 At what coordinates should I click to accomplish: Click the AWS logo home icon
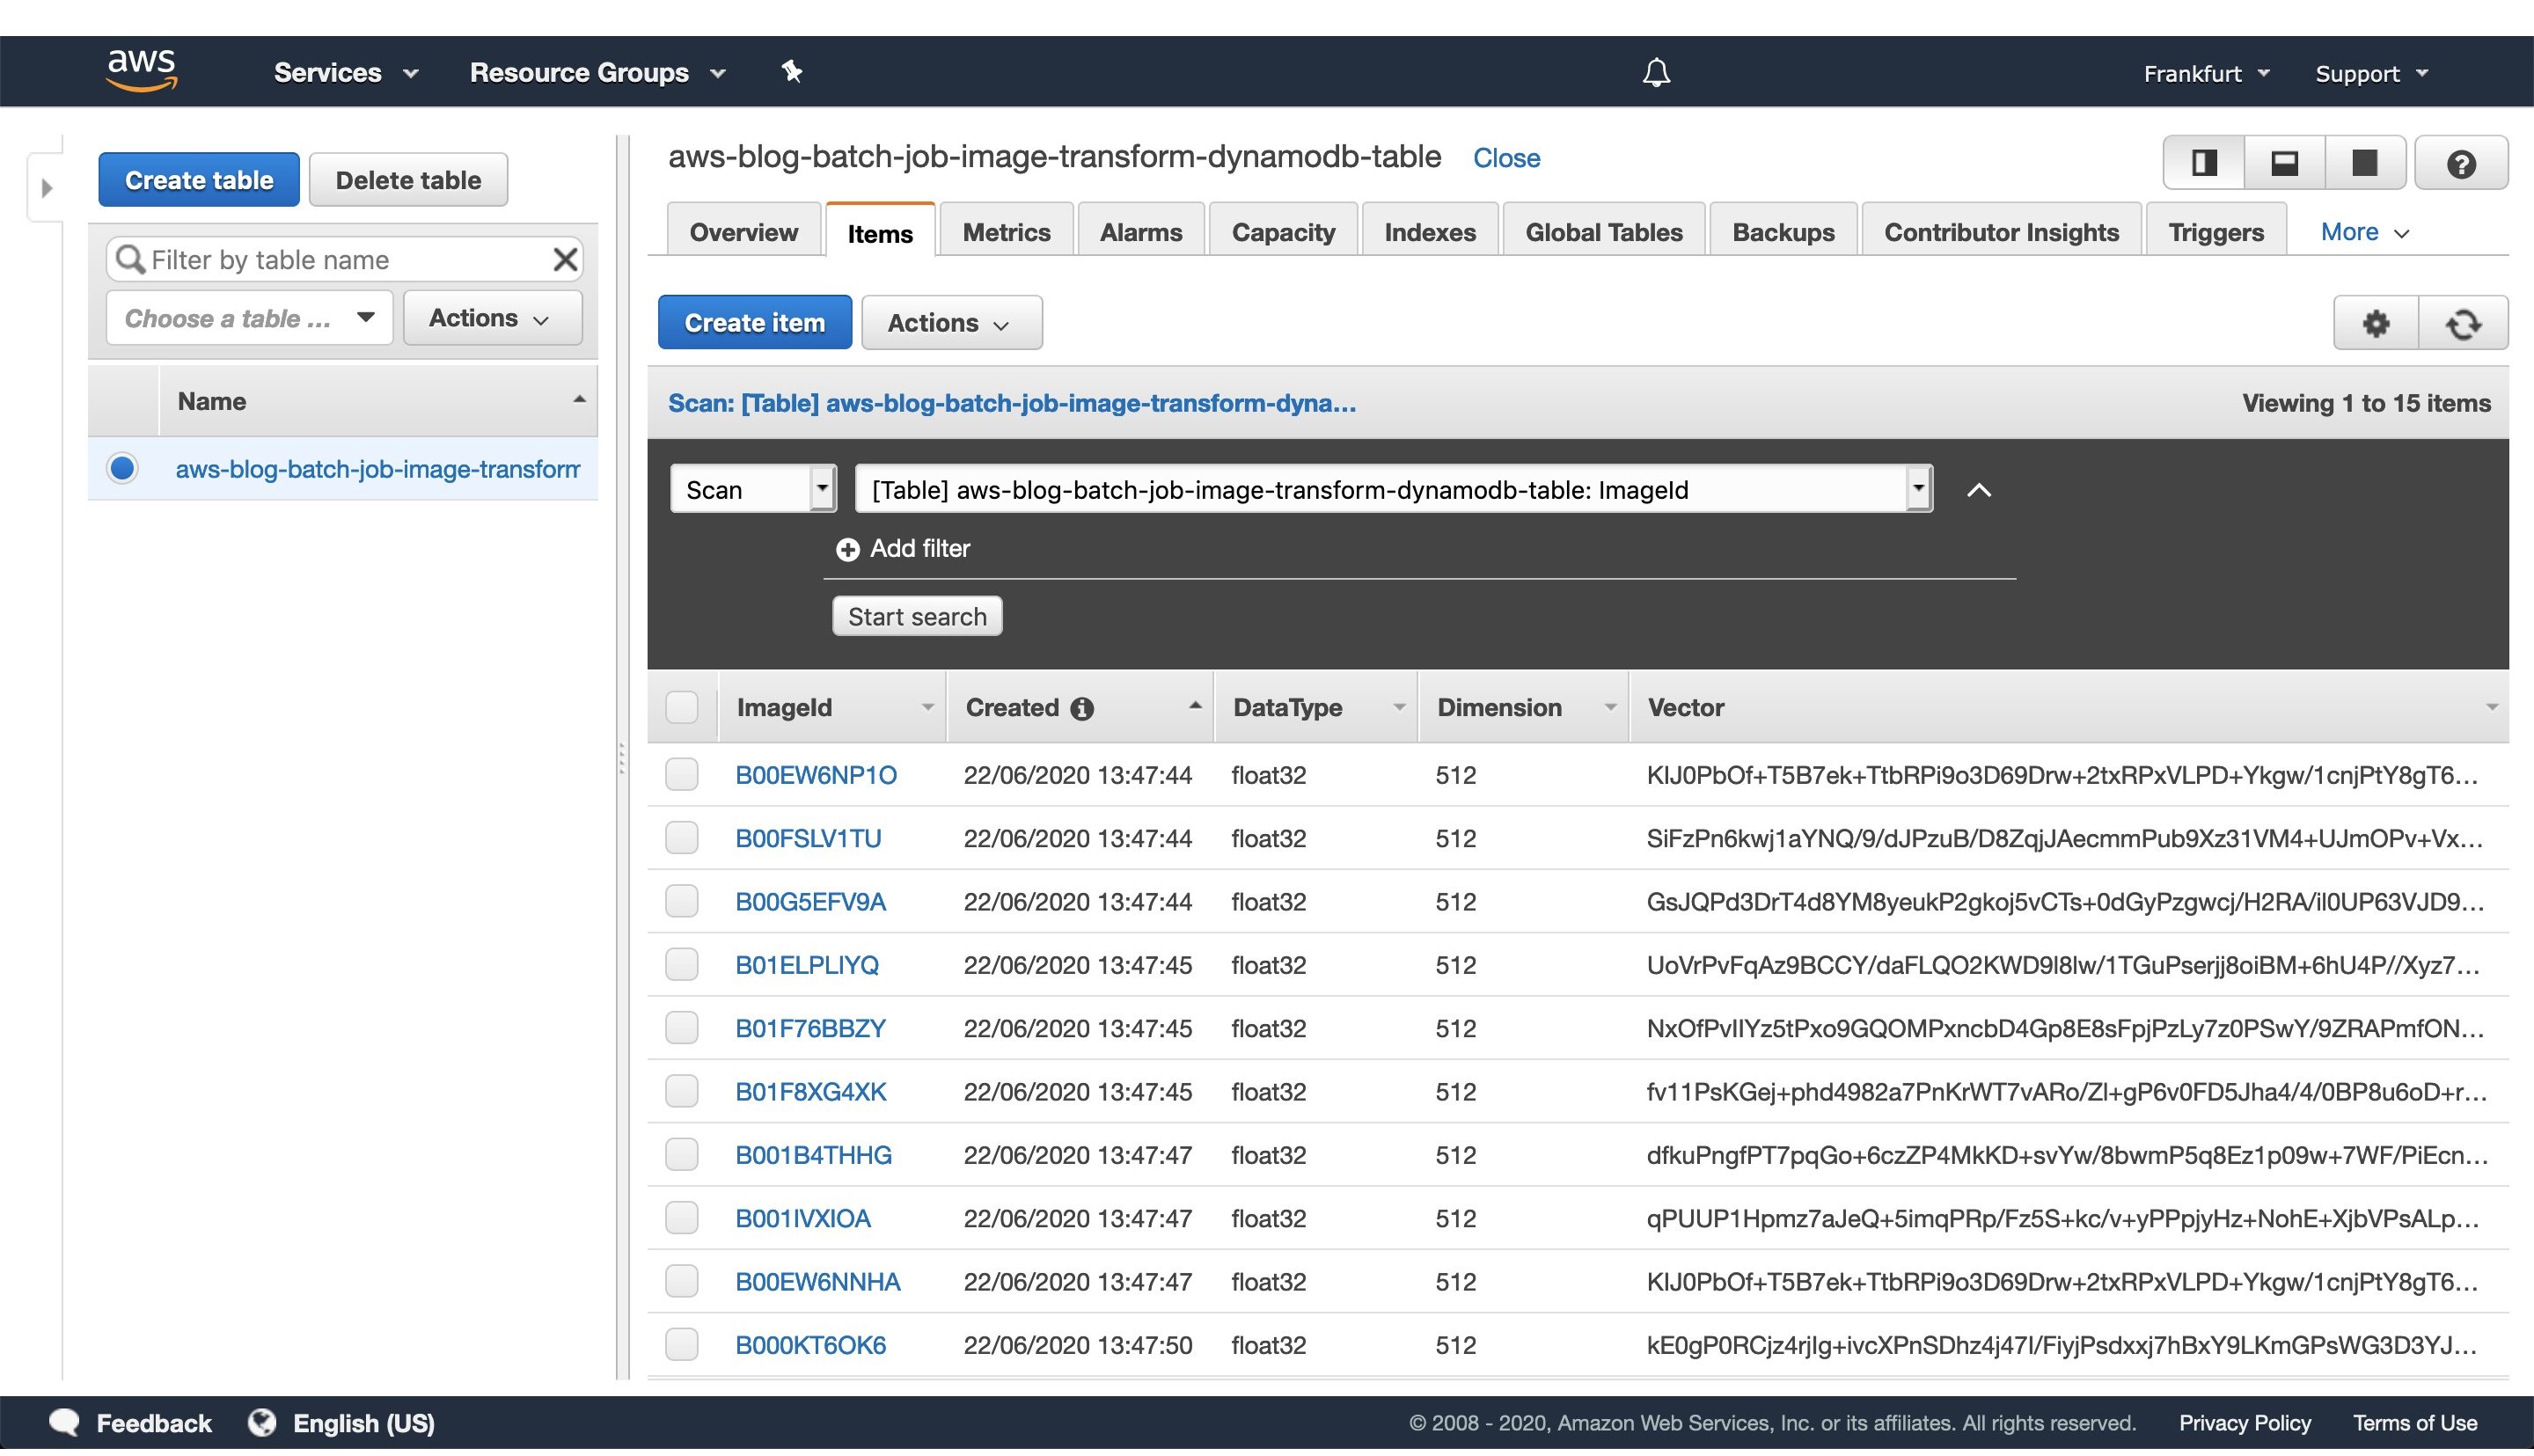click(x=141, y=72)
